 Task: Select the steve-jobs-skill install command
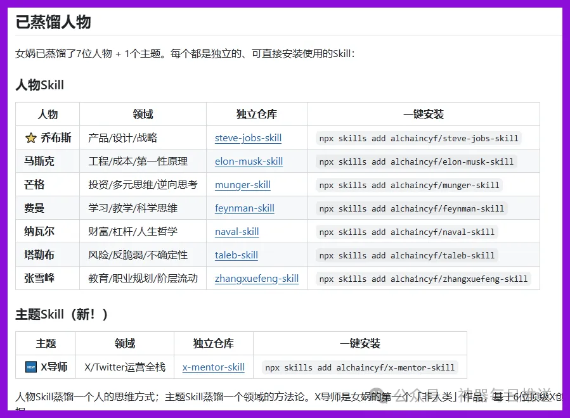[x=418, y=138]
